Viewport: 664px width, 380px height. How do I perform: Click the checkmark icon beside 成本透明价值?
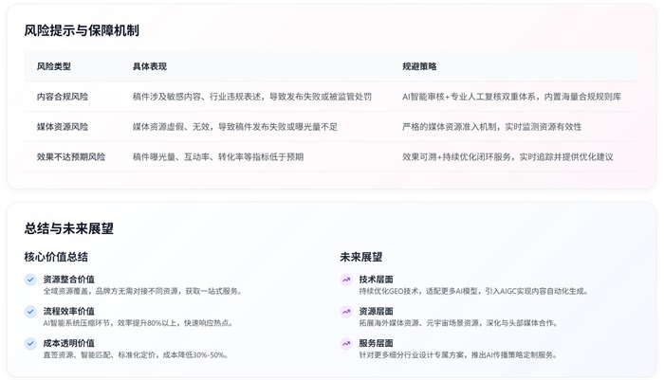point(31,344)
